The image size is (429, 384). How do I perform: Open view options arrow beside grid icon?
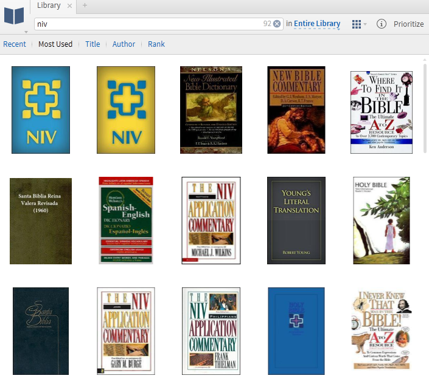[365, 24]
